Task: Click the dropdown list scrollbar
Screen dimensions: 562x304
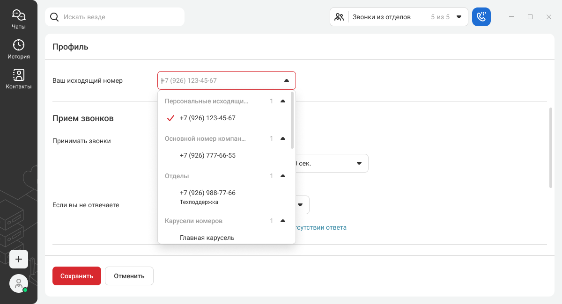Action: pyautogui.click(x=292, y=120)
